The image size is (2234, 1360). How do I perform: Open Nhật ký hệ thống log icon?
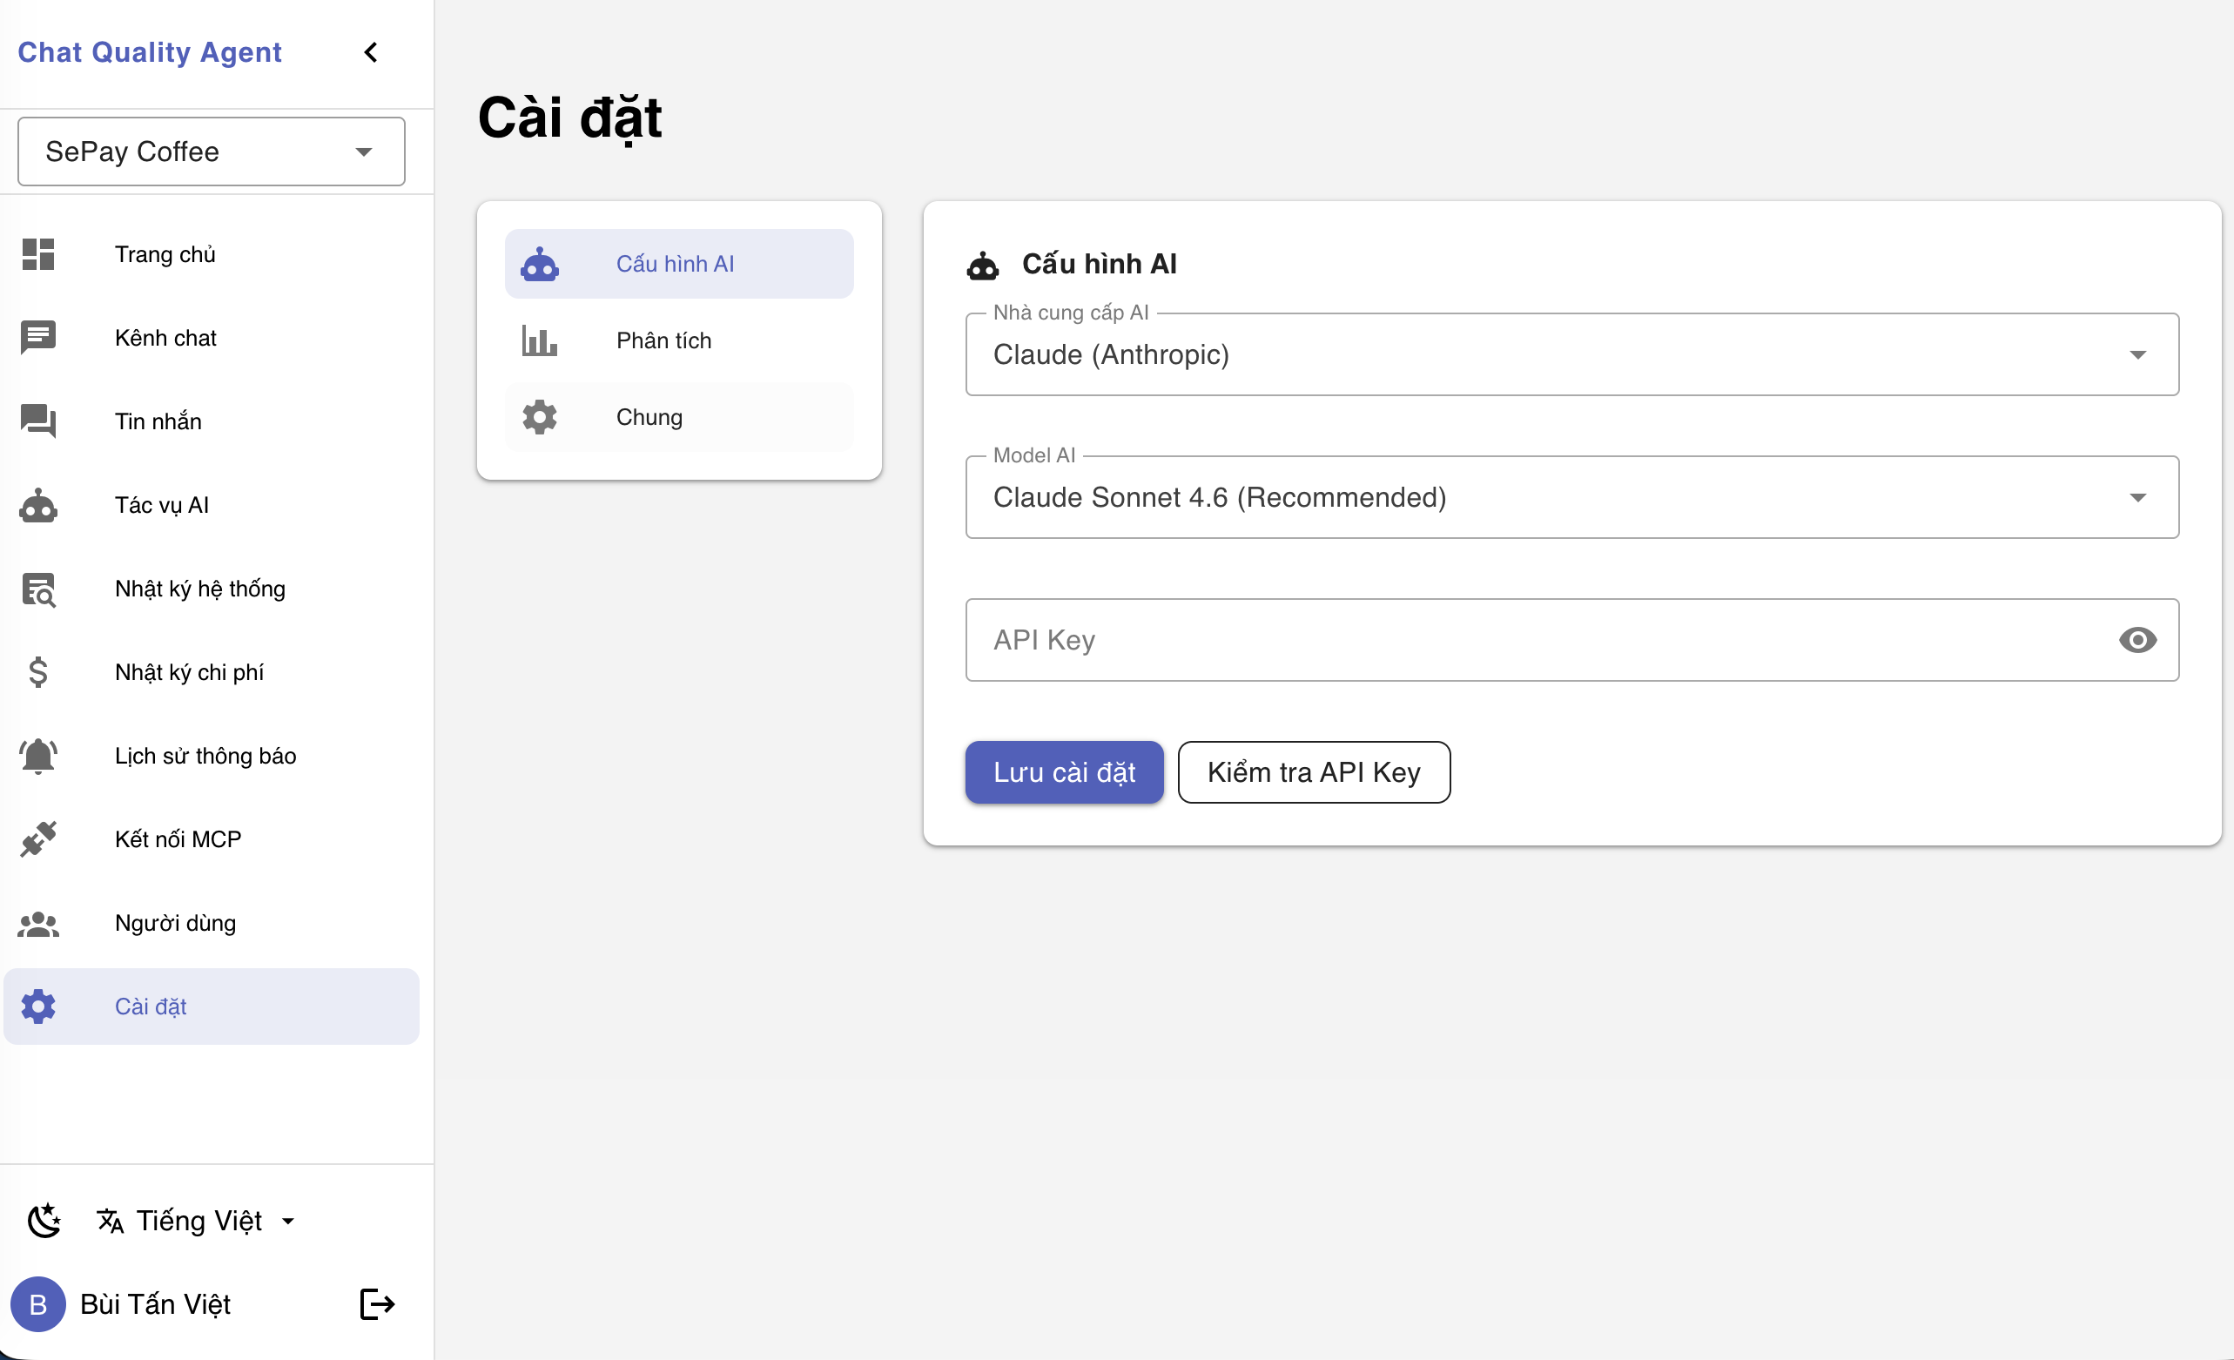coord(38,589)
